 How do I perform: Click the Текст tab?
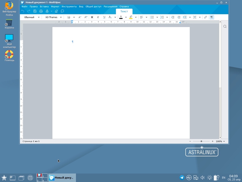(x=124, y=12)
